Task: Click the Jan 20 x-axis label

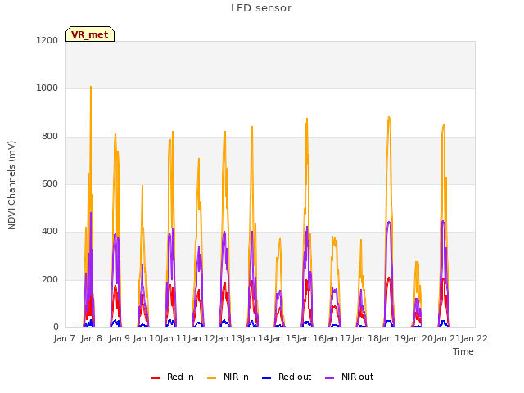Action: coord(420,338)
